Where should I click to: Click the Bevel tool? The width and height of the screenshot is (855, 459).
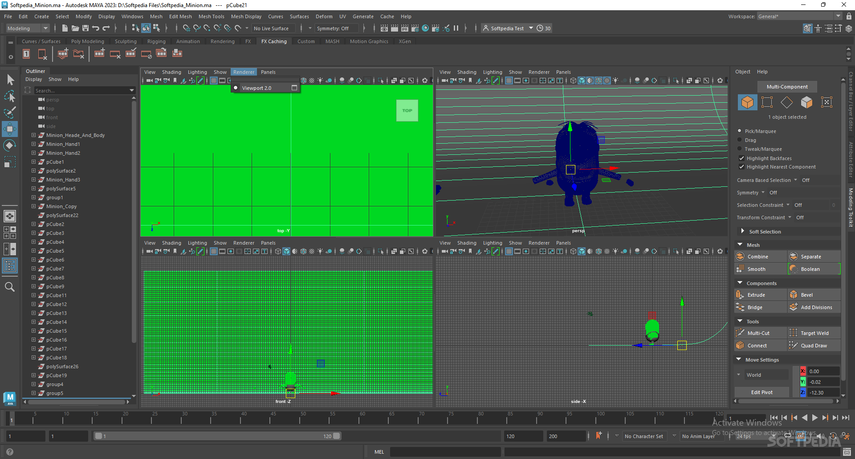[x=814, y=295]
